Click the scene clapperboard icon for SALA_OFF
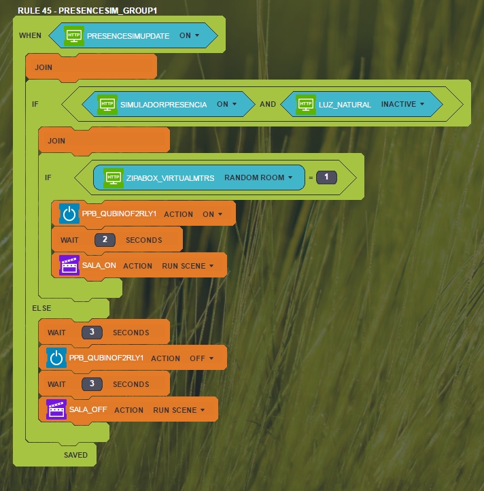 coord(56,410)
